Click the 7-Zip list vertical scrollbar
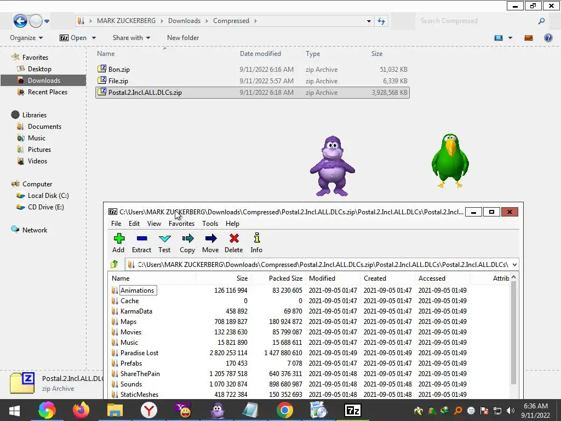Viewport: 561px width, 421px height. 513,333
